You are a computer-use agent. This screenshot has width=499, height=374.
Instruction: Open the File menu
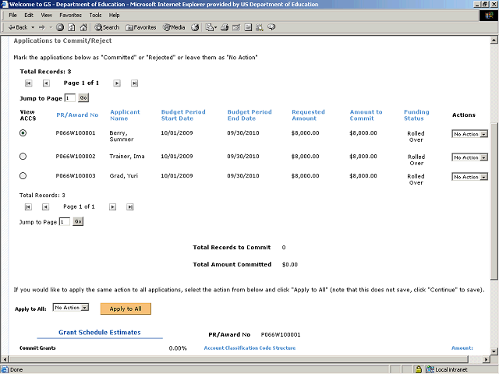pos(12,16)
